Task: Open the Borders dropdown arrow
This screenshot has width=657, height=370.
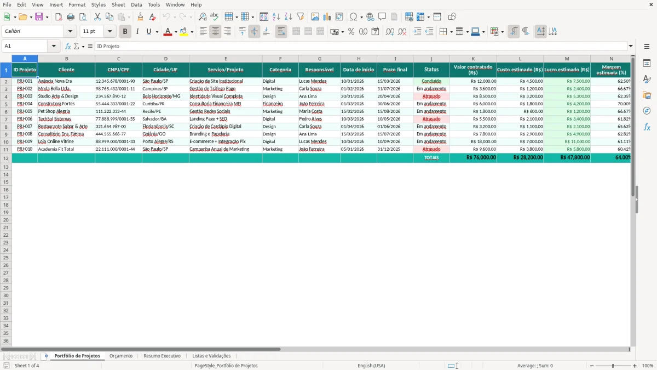Action: [451, 32]
